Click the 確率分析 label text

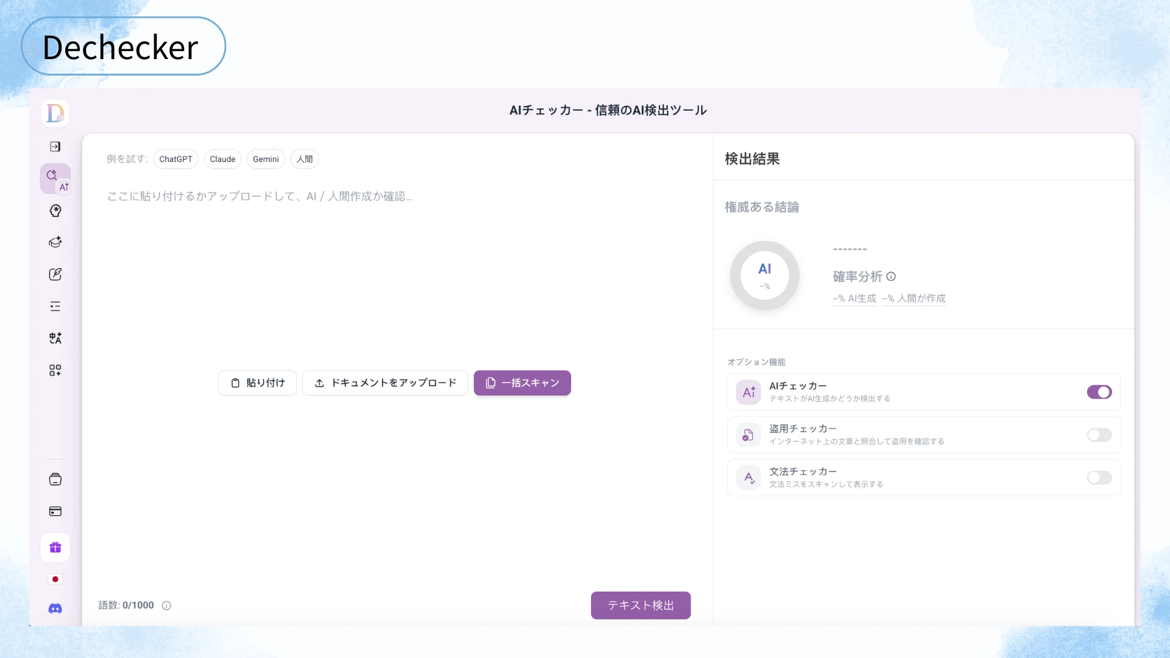click(x=857, y=277)
